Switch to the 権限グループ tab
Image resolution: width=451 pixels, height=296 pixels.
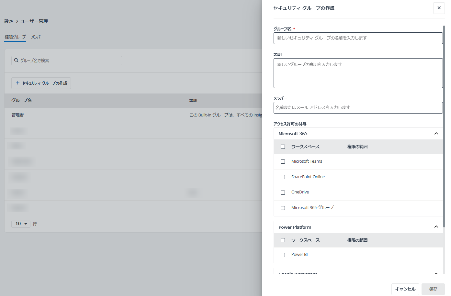15,37
